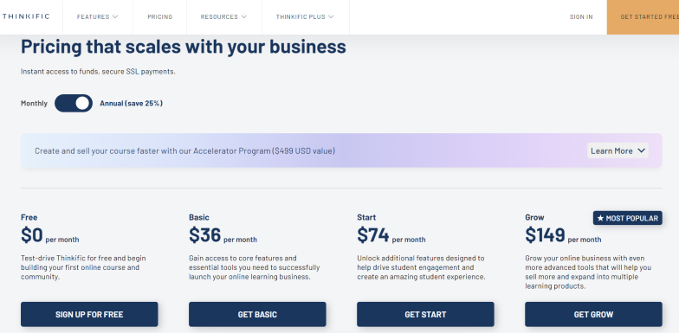Click the chevron icon beside Thinkific Plus
Screen dimensions: 679x333
(331, 17)
